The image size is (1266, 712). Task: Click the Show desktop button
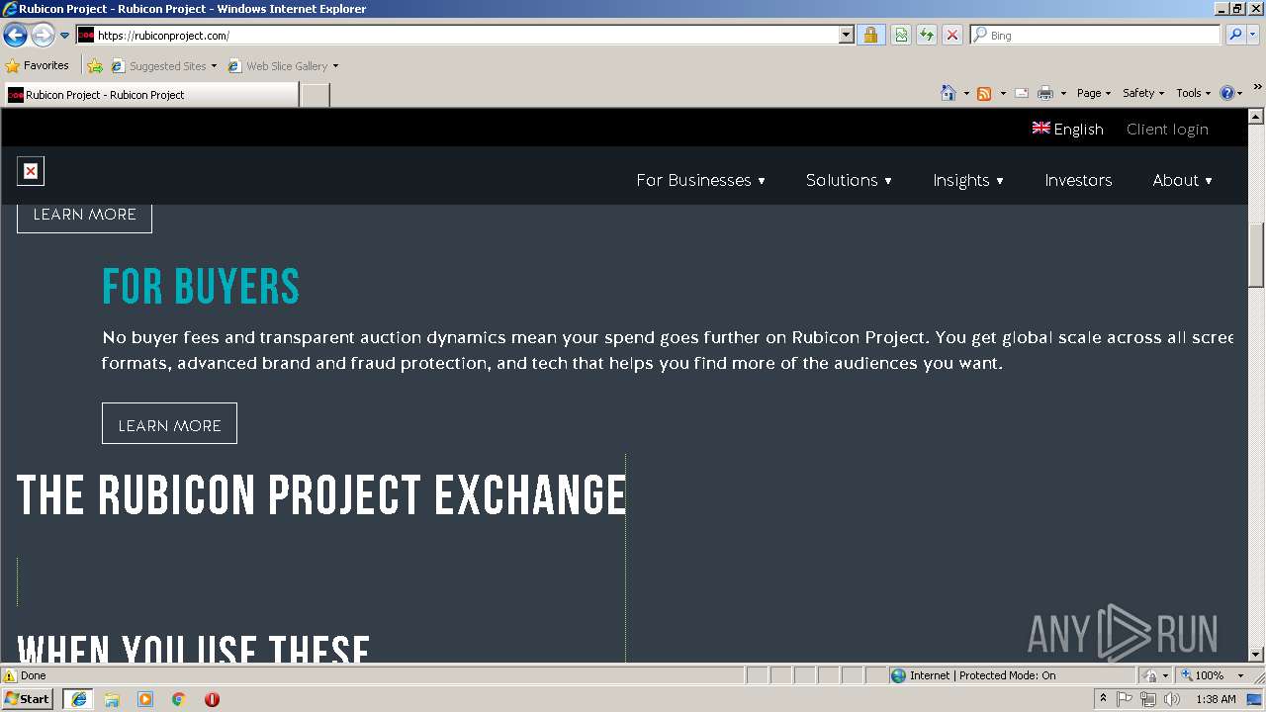1256,699
